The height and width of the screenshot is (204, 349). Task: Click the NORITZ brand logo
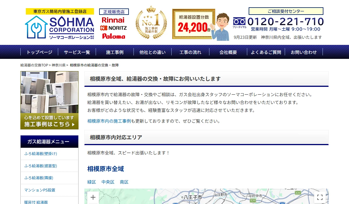(113, 28)
